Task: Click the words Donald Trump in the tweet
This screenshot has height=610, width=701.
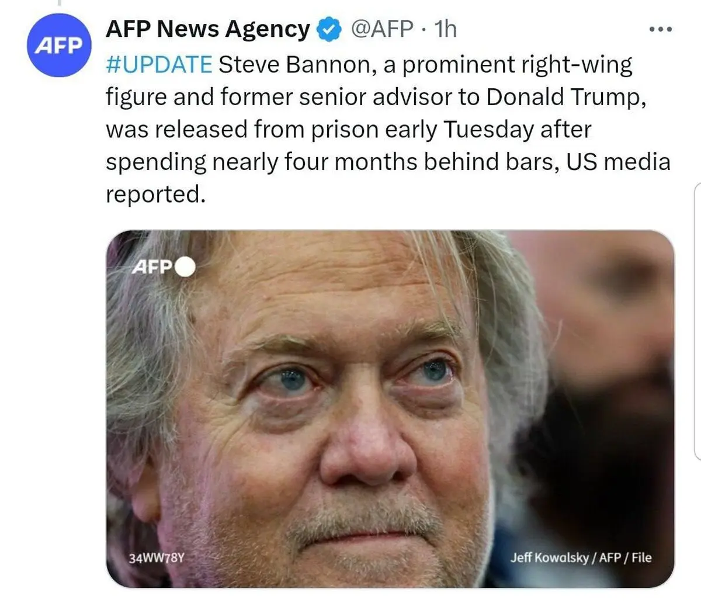Action: point(567,97)
